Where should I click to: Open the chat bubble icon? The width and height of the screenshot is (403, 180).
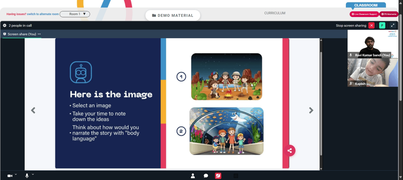coord(206,176)
